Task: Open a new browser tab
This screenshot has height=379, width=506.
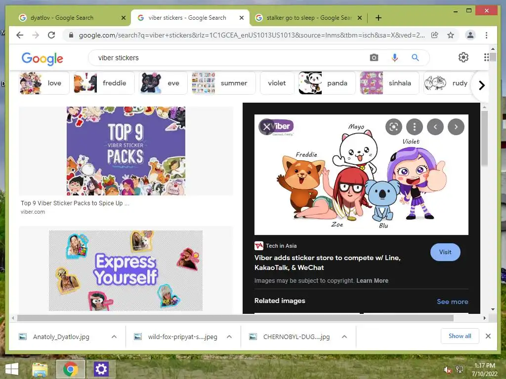Action: [378, 18]
